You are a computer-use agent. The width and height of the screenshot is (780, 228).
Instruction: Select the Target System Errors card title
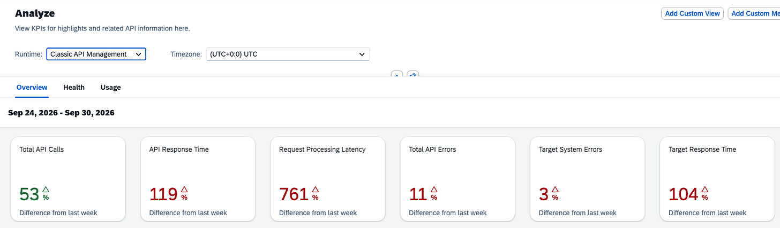(x=571, y=150)
